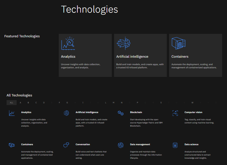Image resolution: width=227 pixels, height=165 pixels.
Task: Filter technologies by letter W
Action: (x=192, y=103)
